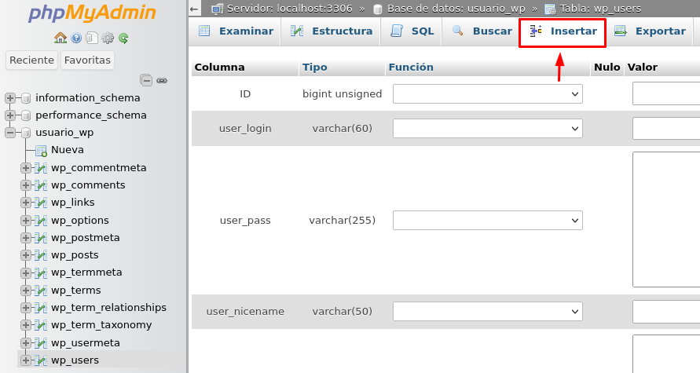This screenshot has width=700, height=373.
Task: Switch to the Estructura tab
Action: 332,31
